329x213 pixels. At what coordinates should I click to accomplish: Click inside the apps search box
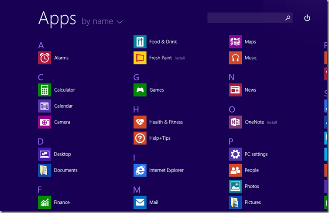(x=250, y=17)
